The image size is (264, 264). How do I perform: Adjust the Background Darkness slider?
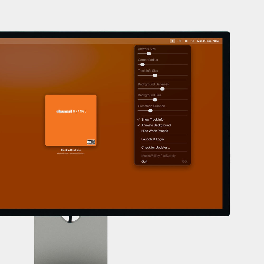point(162,89)
